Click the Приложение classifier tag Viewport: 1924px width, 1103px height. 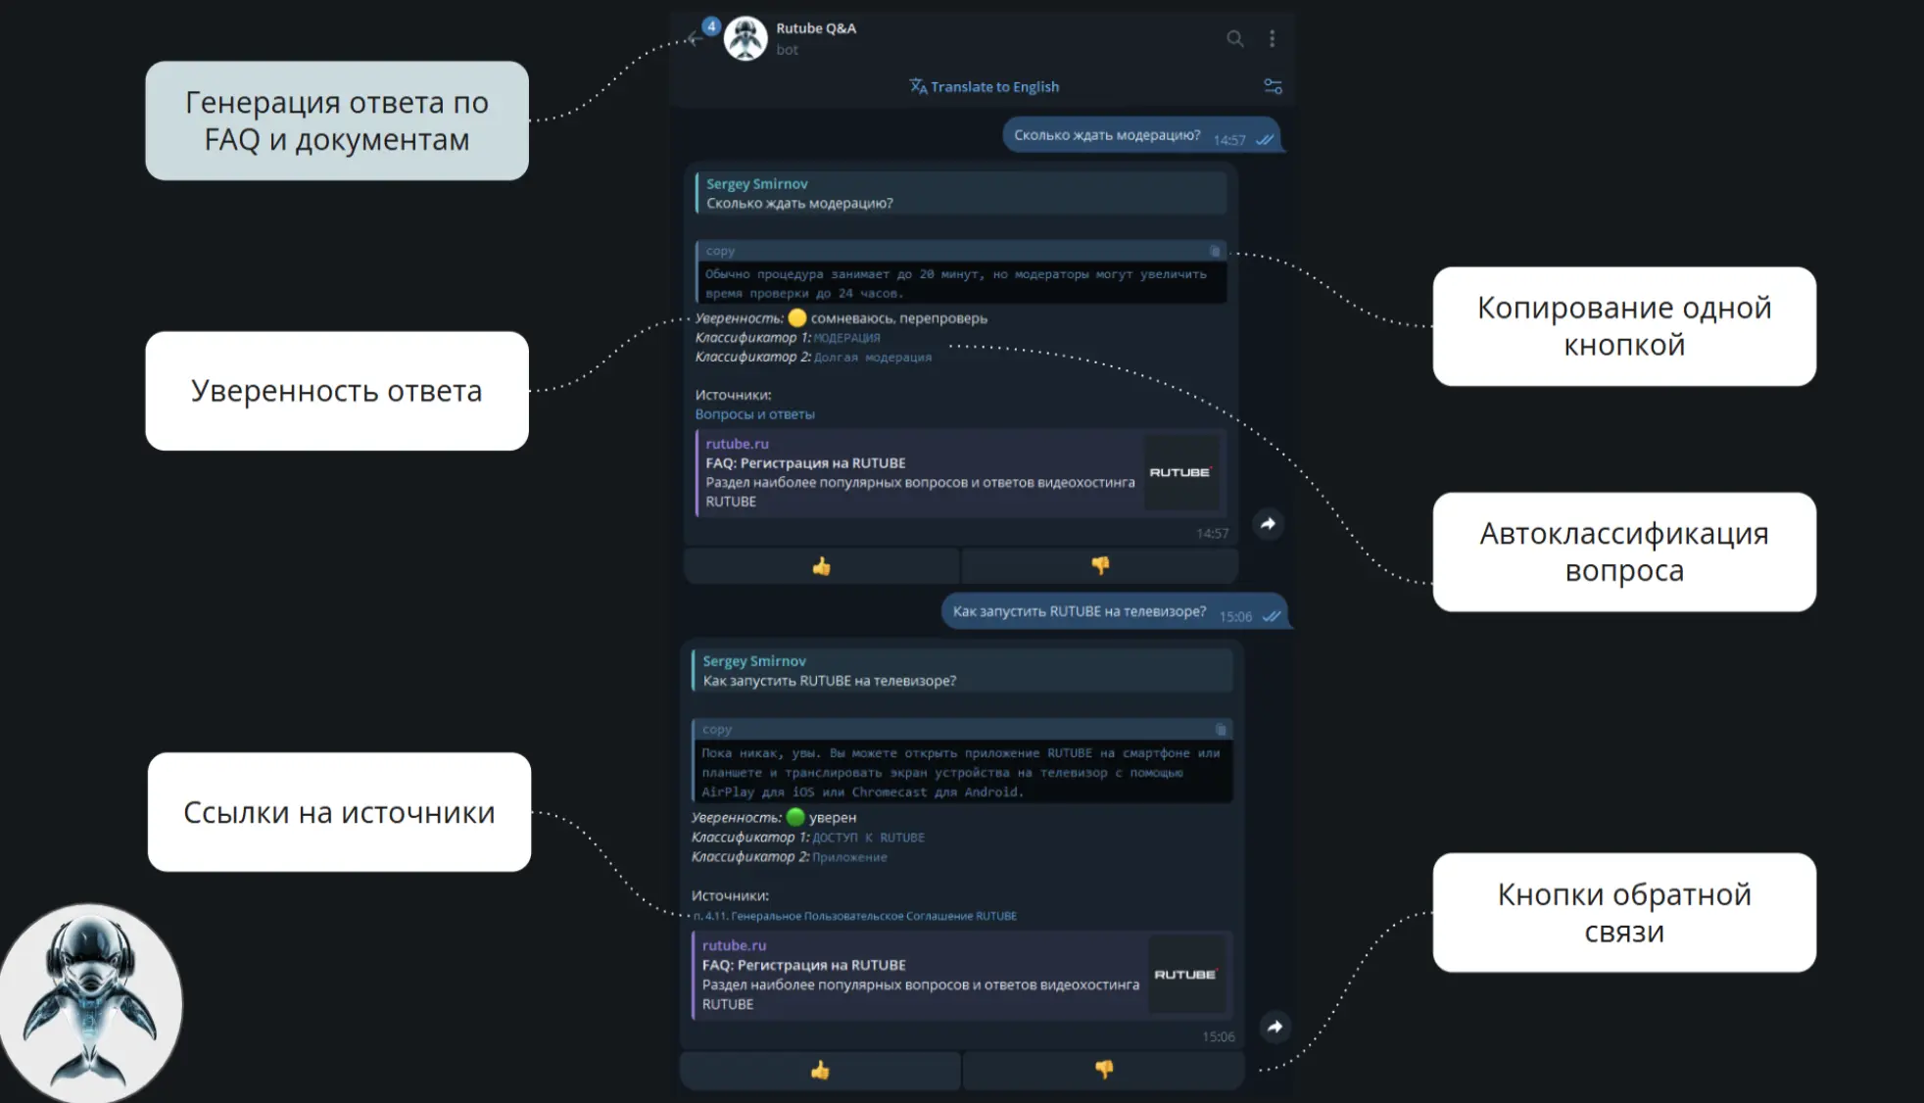tap(849, 858)
